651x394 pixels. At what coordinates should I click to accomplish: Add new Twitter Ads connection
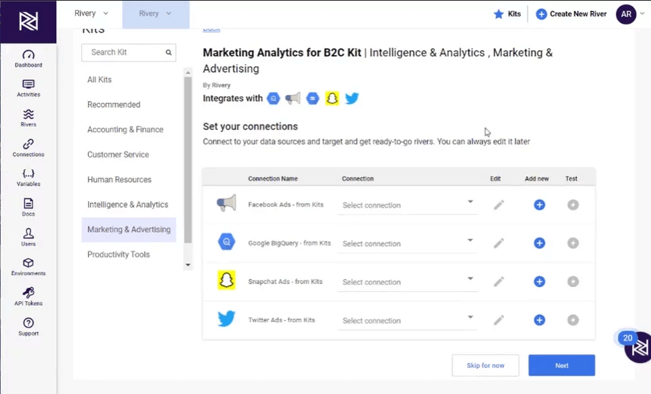click(x=539, y=320)
